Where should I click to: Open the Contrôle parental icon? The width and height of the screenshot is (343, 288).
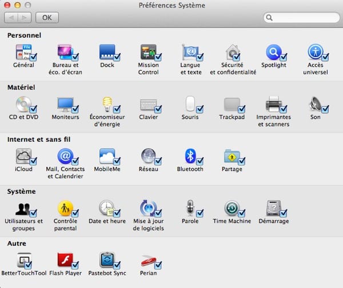tap(65, 208)
